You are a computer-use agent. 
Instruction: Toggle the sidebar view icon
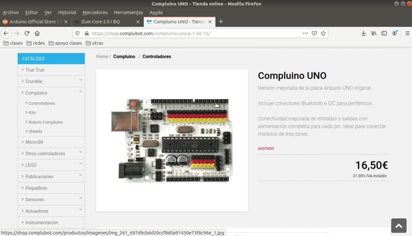point(384,33)
